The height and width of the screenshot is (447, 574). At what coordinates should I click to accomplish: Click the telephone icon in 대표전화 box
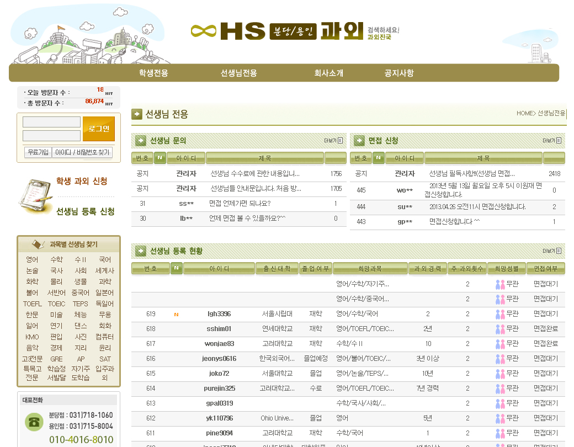pyautogui.click(x=34, y=422)
